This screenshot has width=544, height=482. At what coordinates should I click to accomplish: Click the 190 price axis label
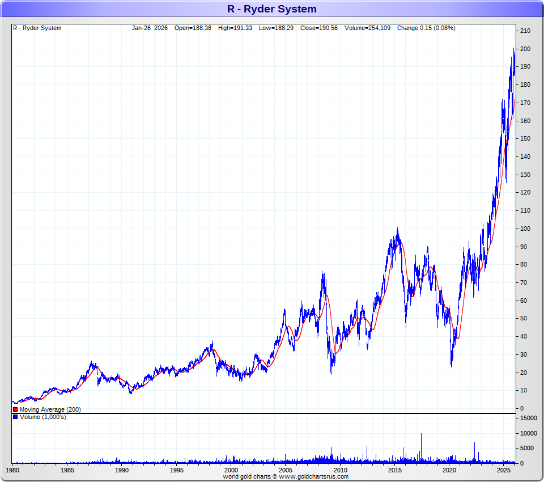coord(525,66)
